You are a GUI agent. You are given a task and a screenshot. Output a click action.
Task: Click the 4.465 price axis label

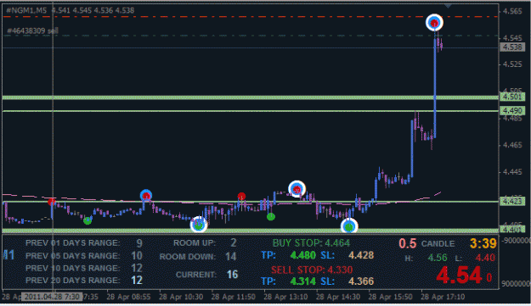(512, 145)
